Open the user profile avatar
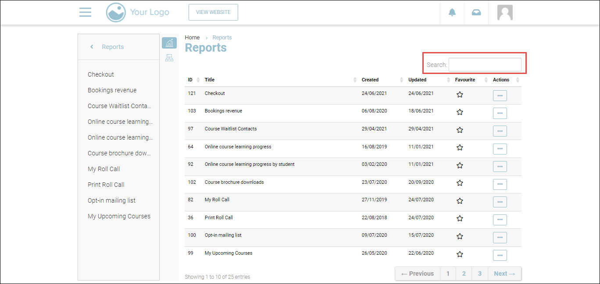Screen dimensions: 600x284 tap(505, 12)
